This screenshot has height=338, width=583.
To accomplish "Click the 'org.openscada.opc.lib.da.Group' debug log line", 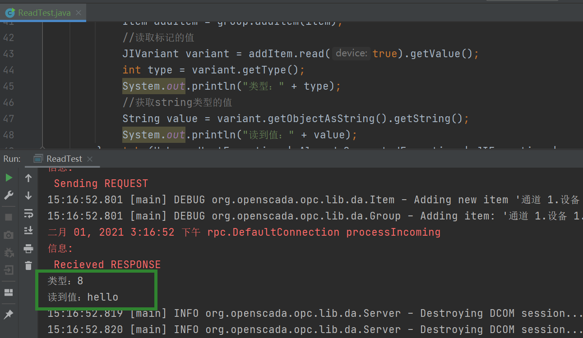I will (315, 216).
